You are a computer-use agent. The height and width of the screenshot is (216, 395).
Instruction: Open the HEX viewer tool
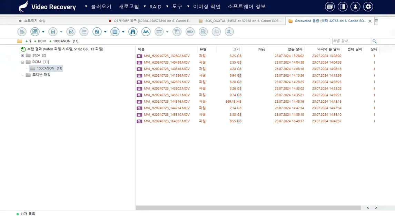pos(190,32)
